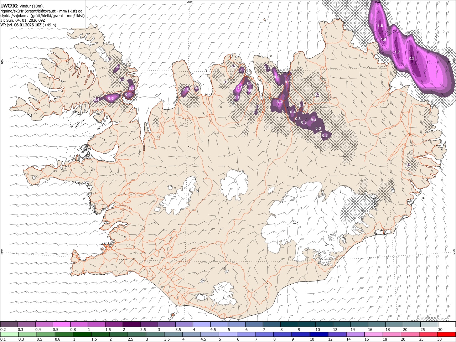Screen dimensions: 456x342
Task: Pick the pale green lower swatch starting at 0.1
Action: pos(9,334)
